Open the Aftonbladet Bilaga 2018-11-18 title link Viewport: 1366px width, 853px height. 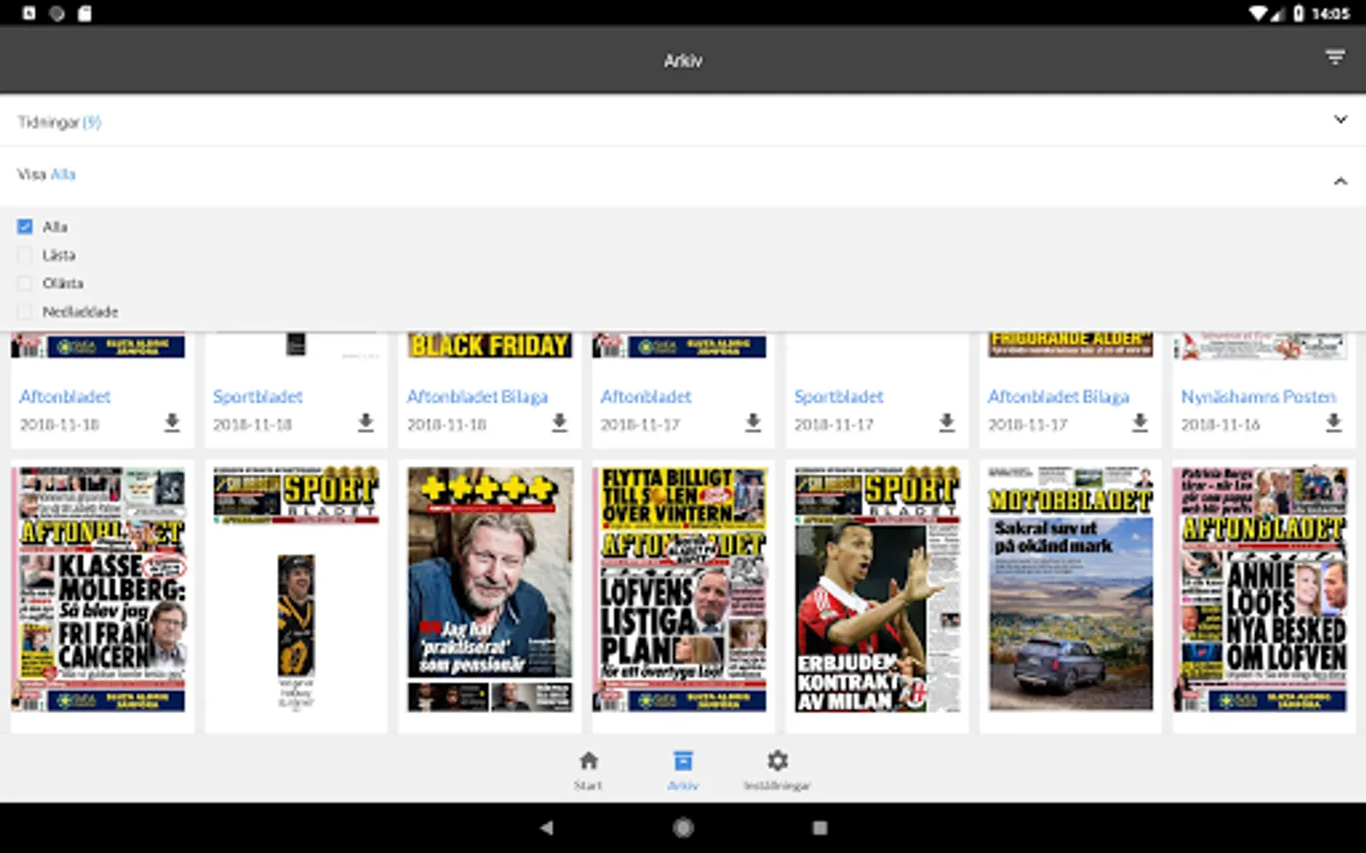(477, 396)
